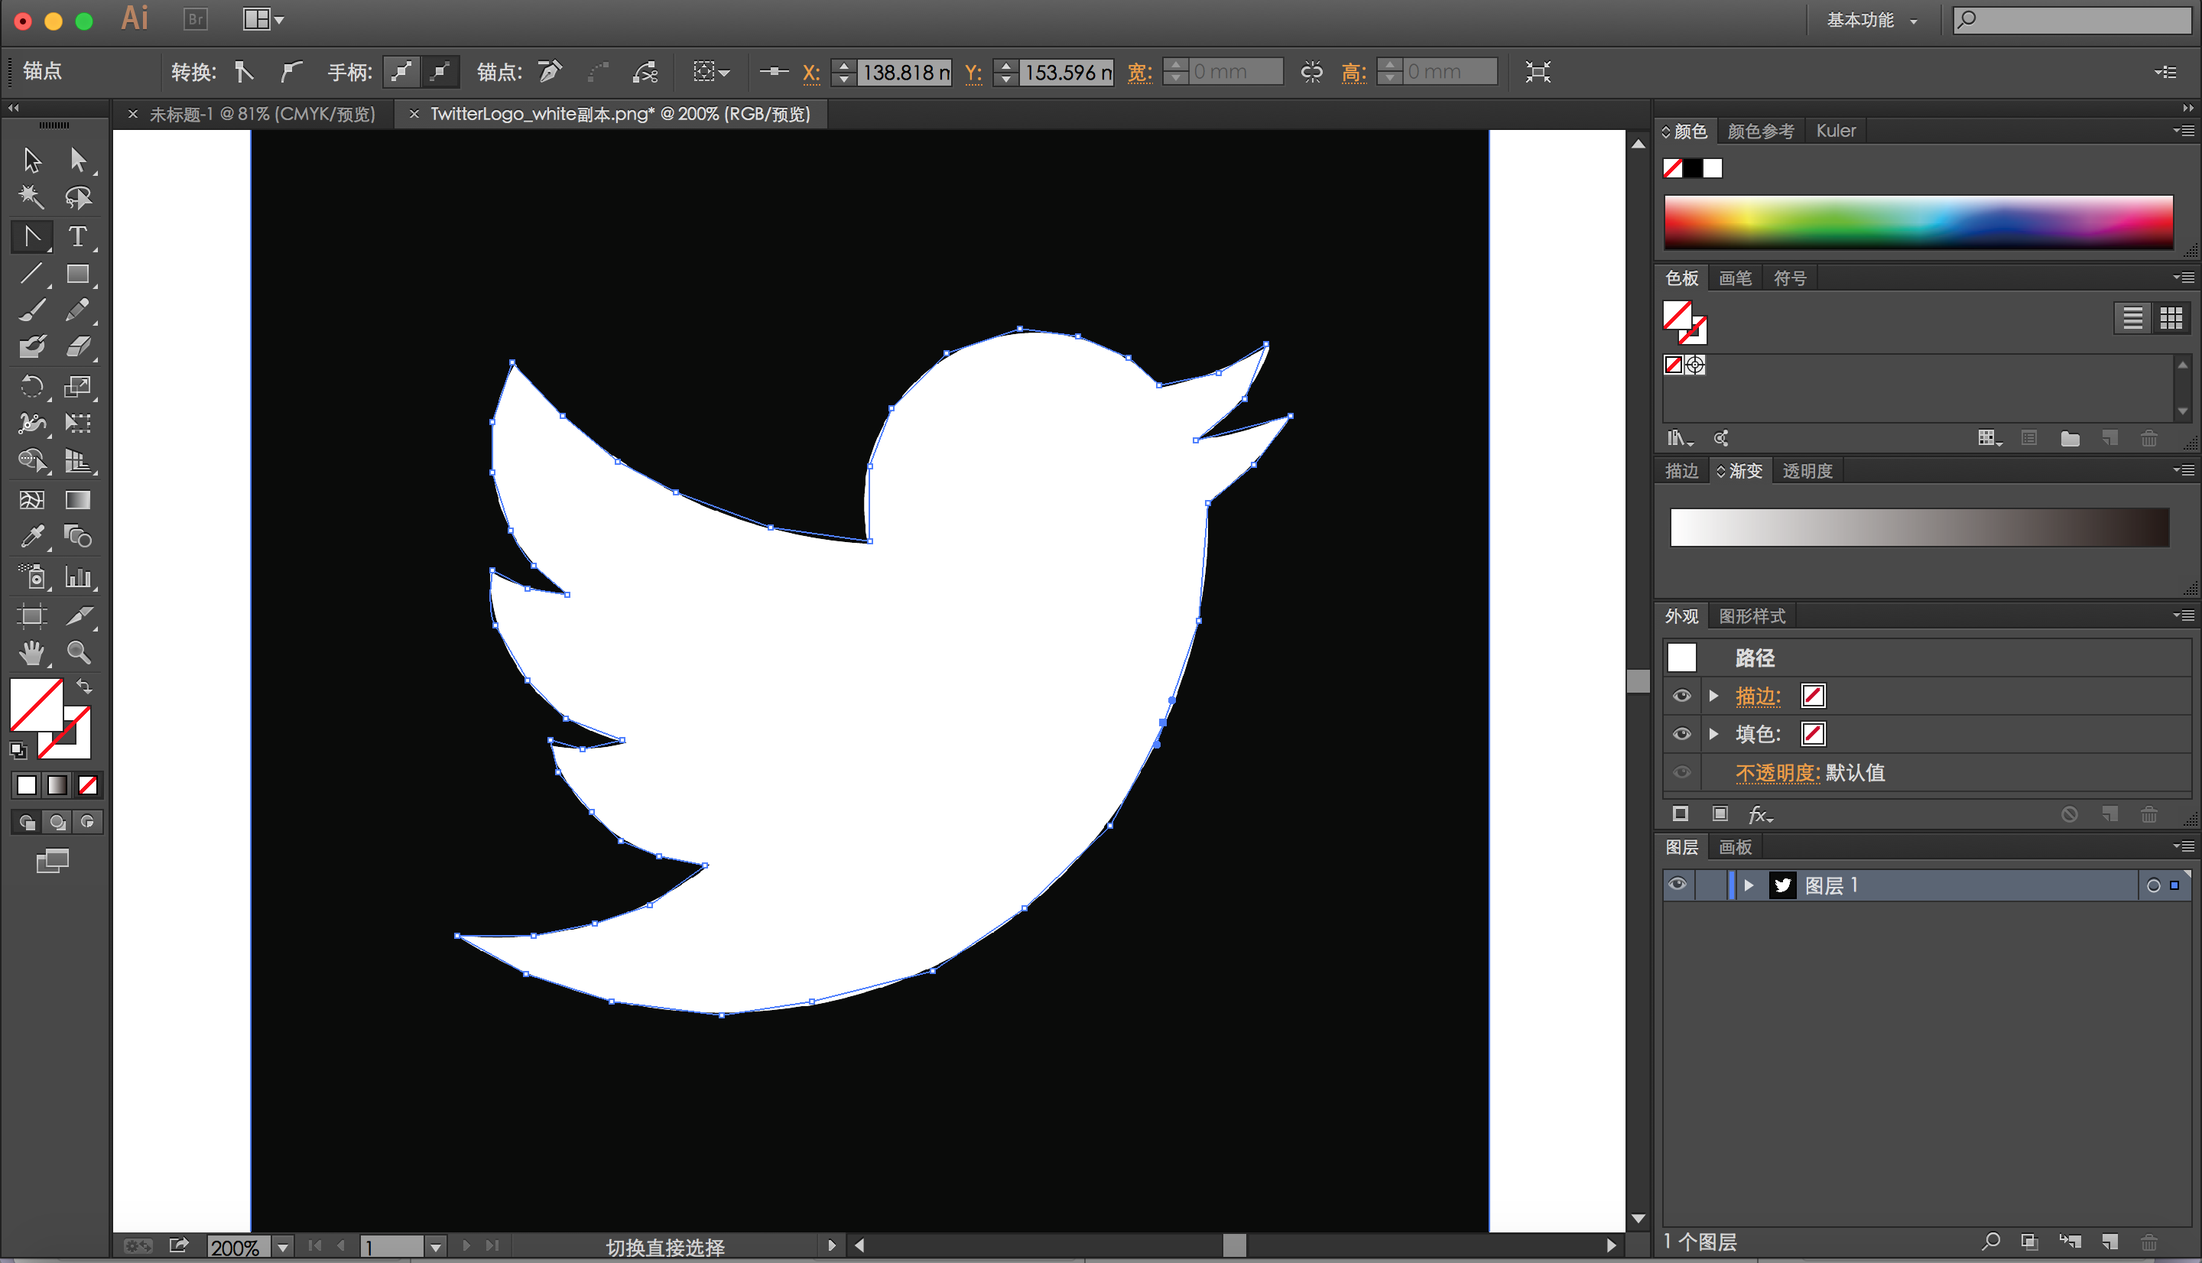The width and height of the screenshot is (2202, 1263).
Task: Click the 描边 link in appearance panel
Action: click(1757, 696)
